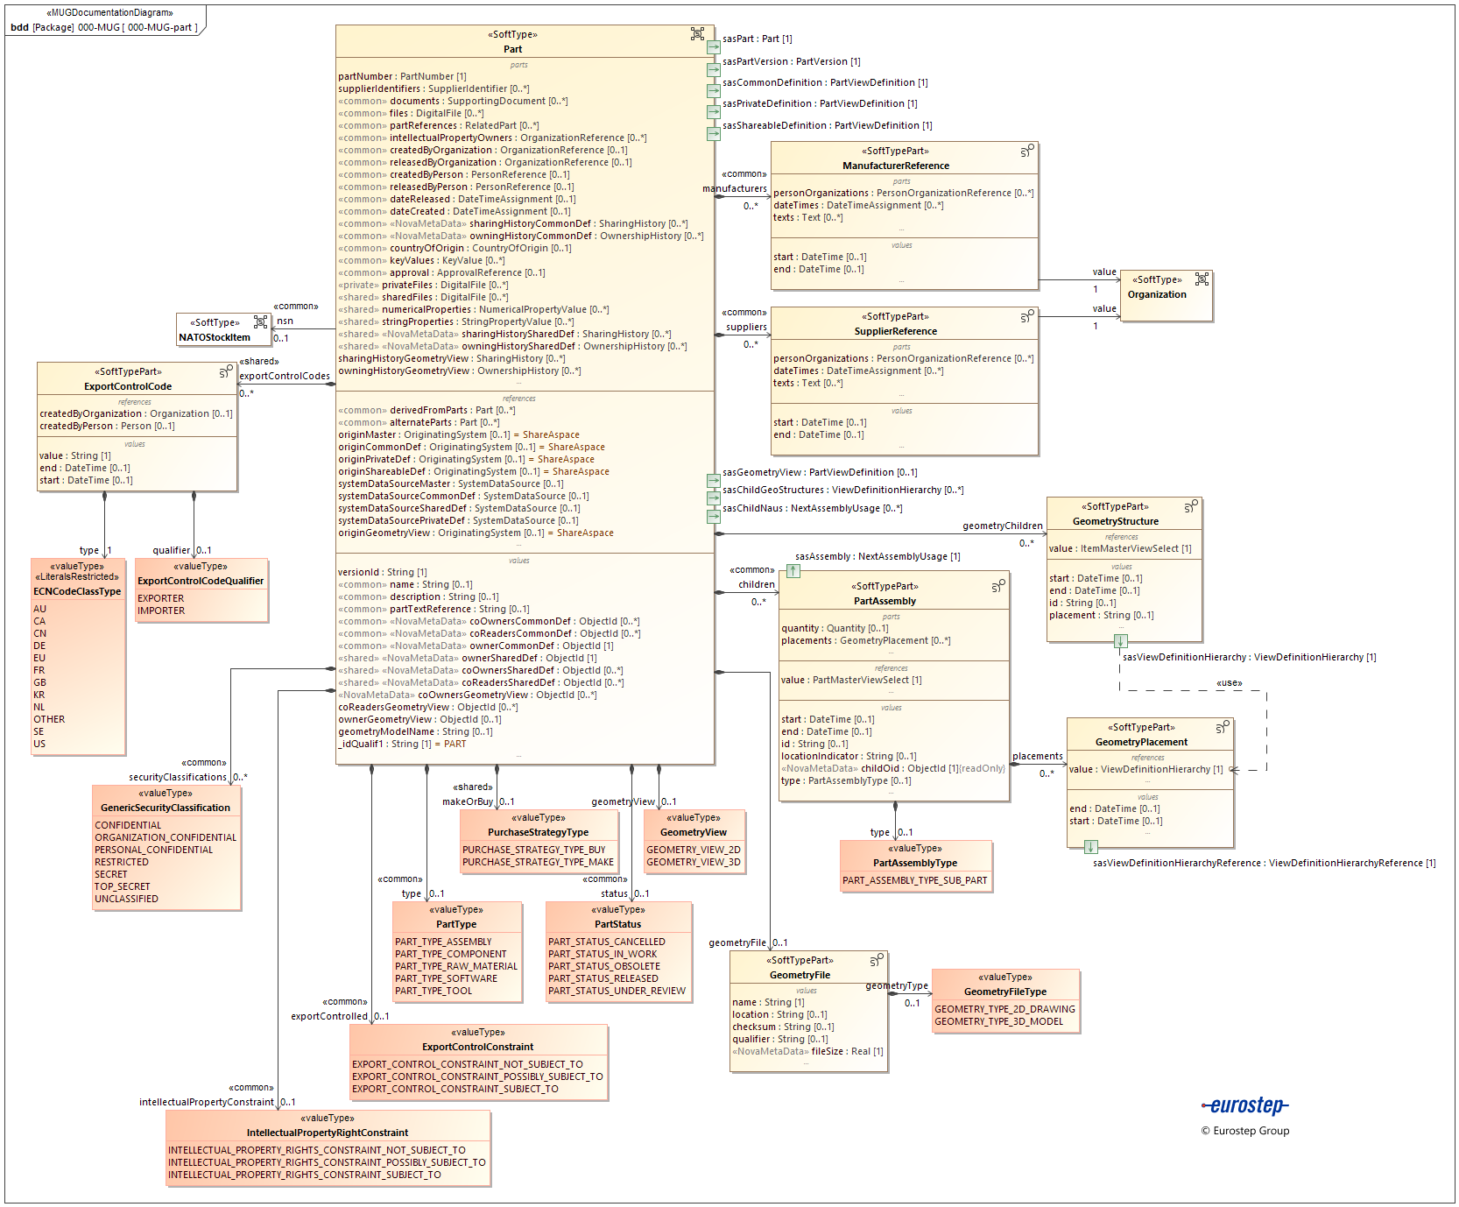Click the ExportControlCode SoftTypePart icon
This screenshot has height=1207, width=1459.
(226, 372)
